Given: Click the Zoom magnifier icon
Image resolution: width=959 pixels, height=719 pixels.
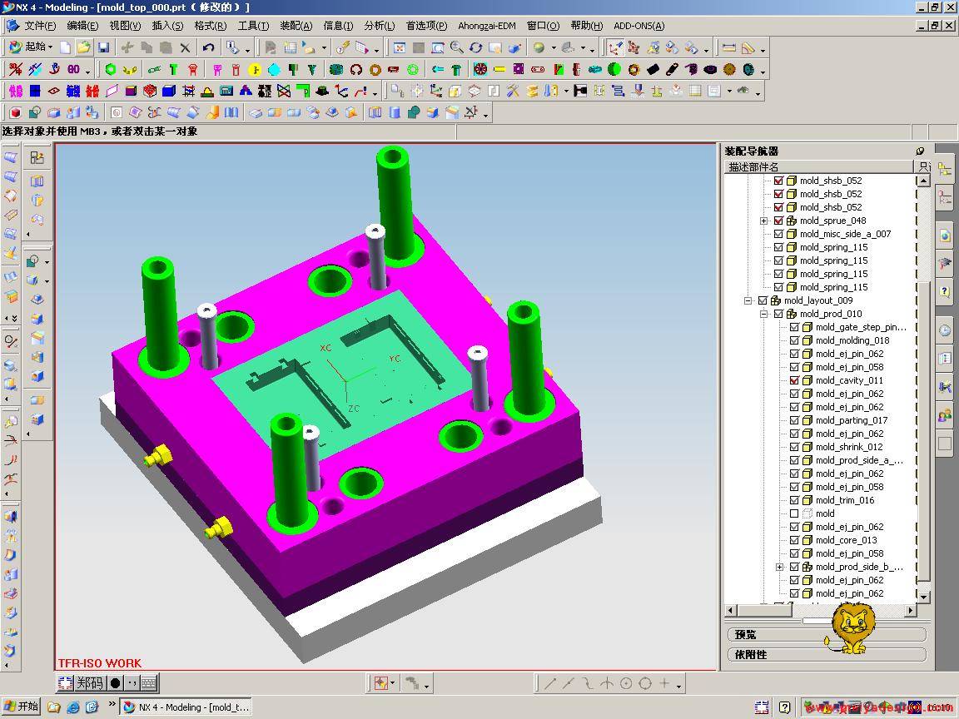Looking at the screenshot, I should [x=456, y=47].
